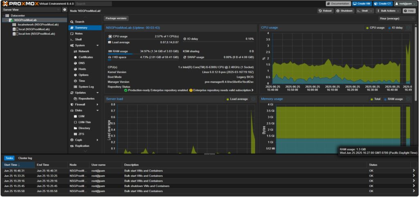The width and height of the screenshot is (419, 197).
Task: Open the Time menu entry
Action: [x=85, y=81]
